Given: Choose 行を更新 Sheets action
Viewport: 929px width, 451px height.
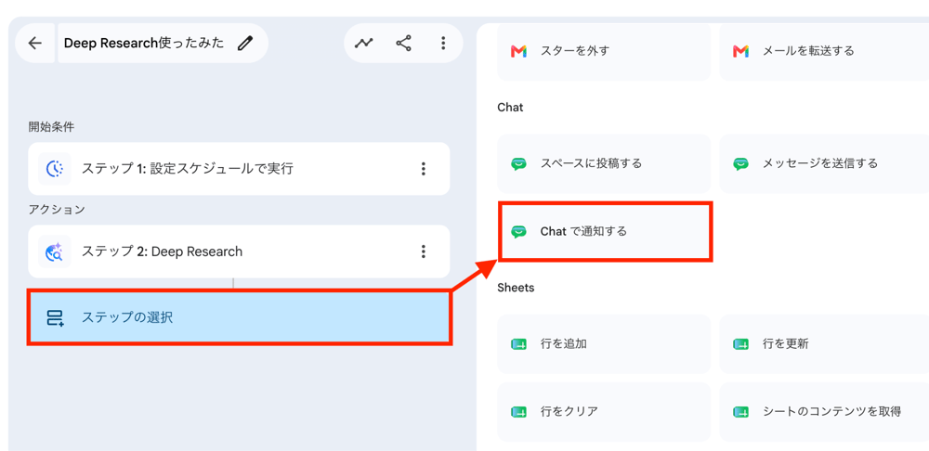Looking at the screenshot, I should [x=824, y=344].
